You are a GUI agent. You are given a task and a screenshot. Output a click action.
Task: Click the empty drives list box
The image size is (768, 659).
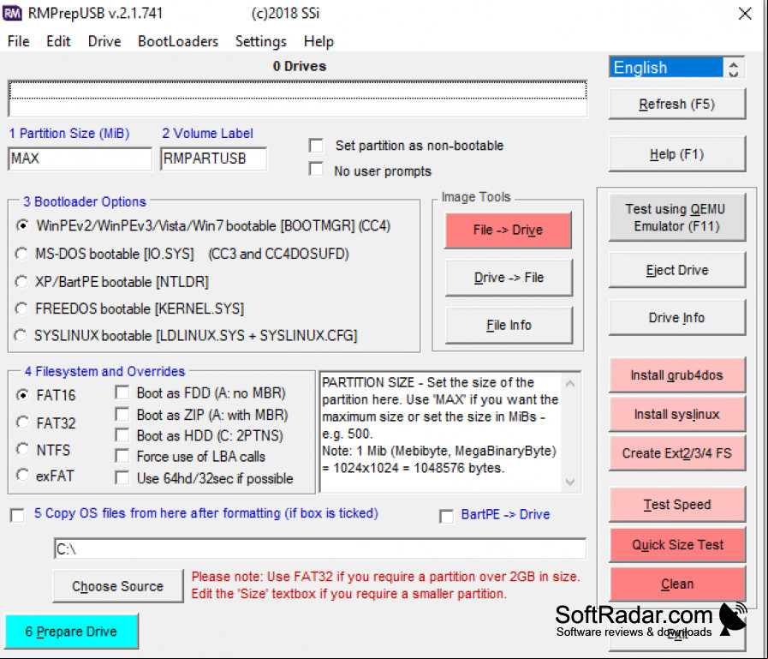[297, 99]
